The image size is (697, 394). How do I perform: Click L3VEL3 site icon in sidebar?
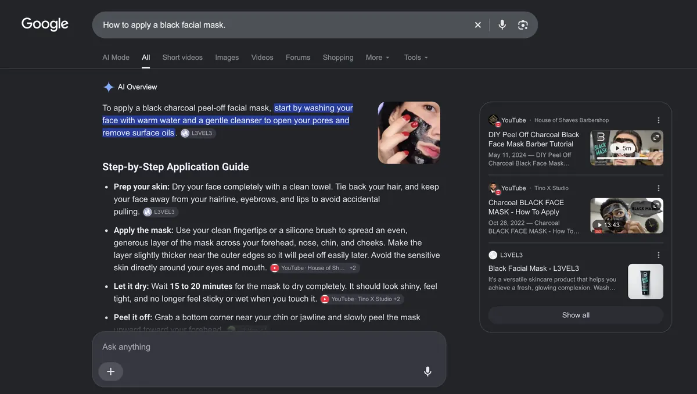(493, 255)
